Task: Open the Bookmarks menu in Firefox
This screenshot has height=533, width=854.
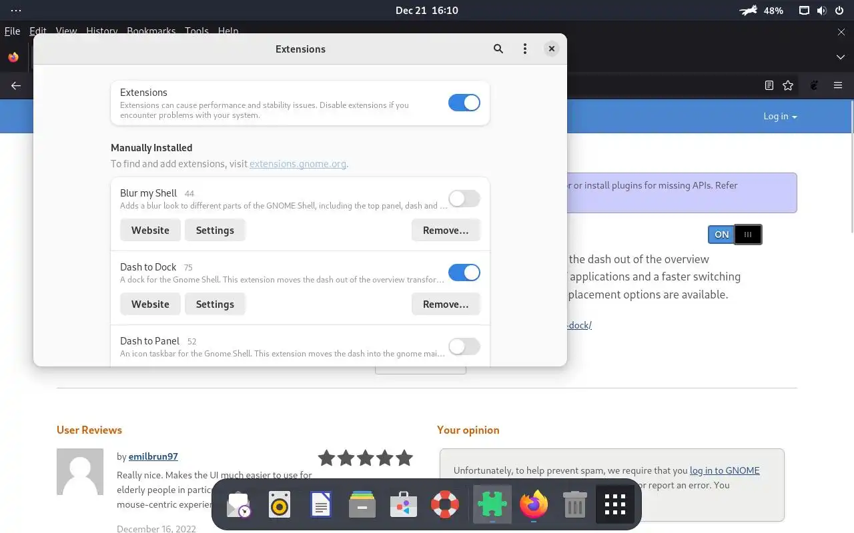Action: 151,31
